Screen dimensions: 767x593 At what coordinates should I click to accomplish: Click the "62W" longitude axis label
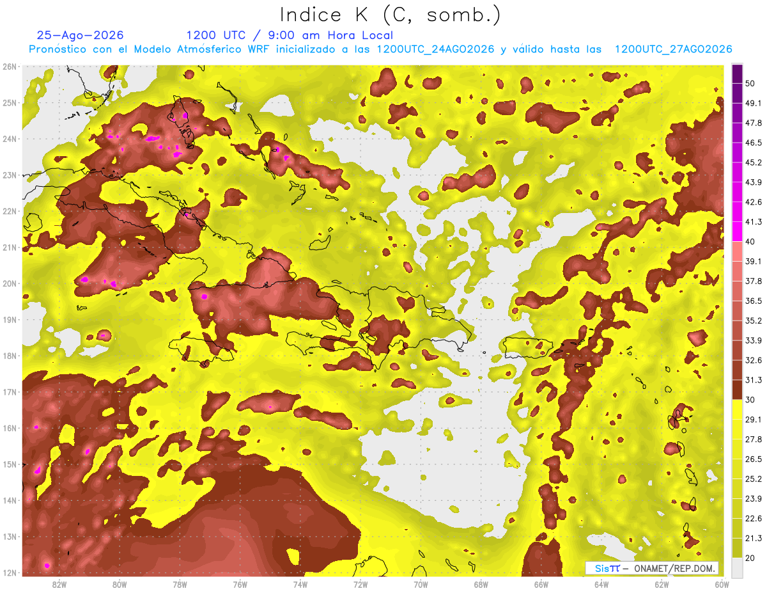click(662, 585)
